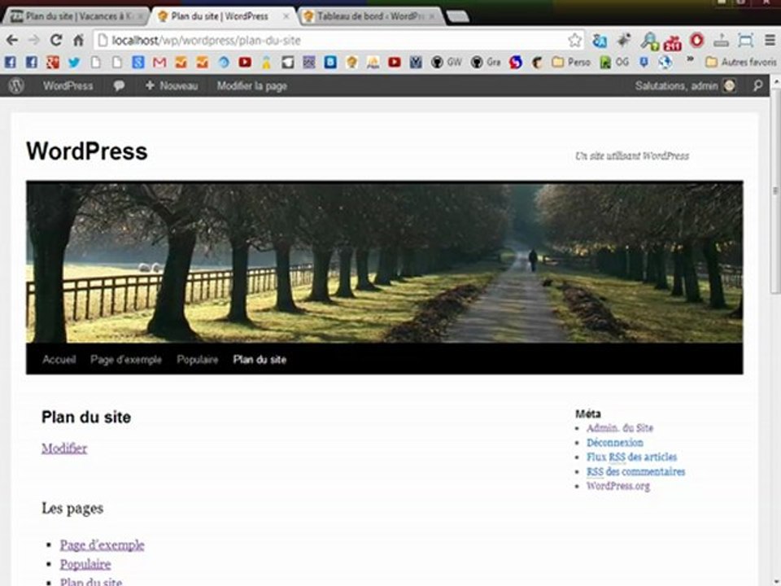Screen dimensions: 781x586
Task: Bookmark this page with the star
Action: click(574, 41)
